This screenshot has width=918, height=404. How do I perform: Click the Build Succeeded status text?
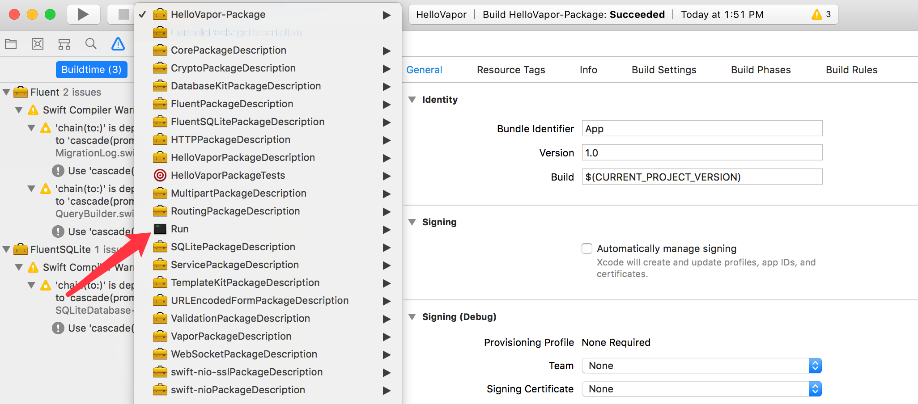point(574,14)
